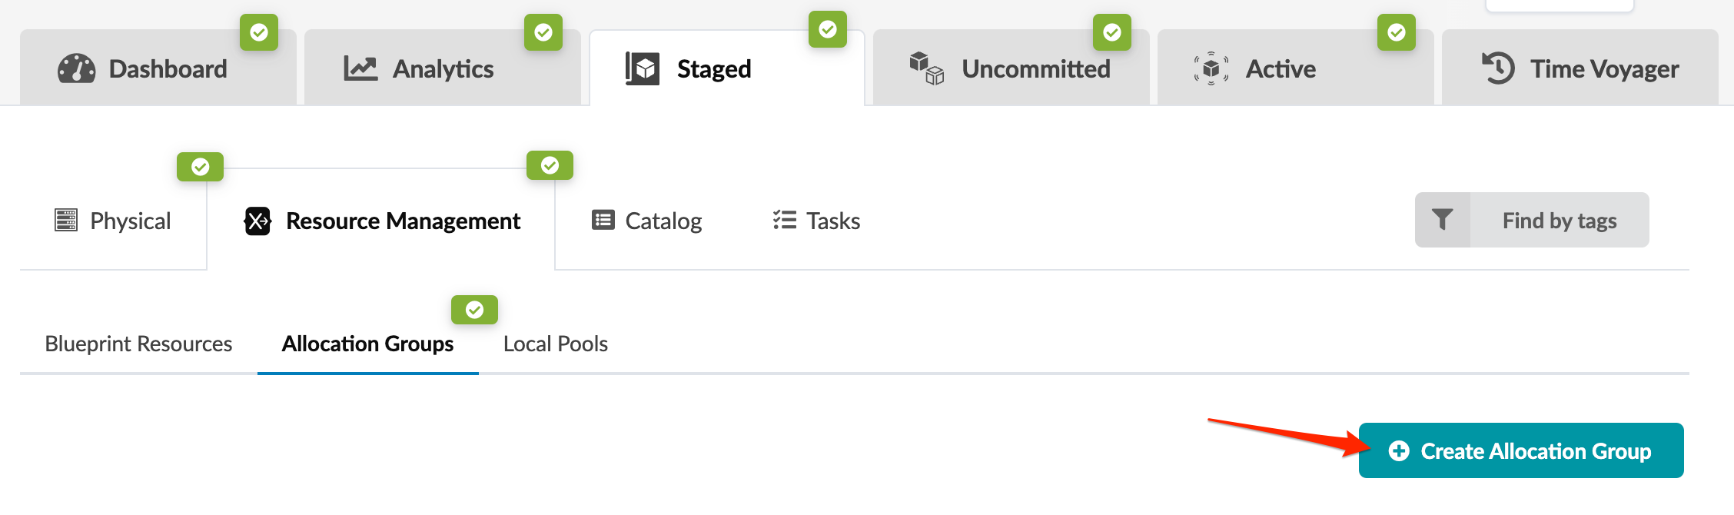Click the Resource Management shuffle icon
This screenshot has height=515, width=1734.
(x=257, y=221)
